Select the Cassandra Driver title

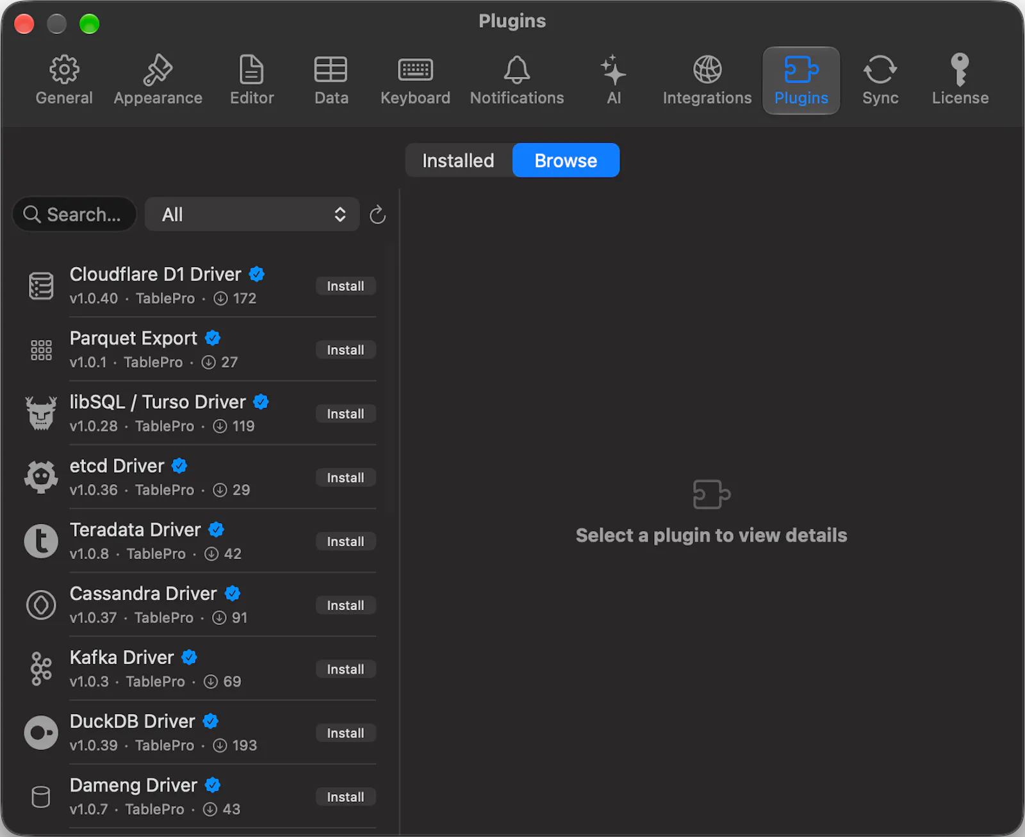pyautogui.click(x=143, y=594)
